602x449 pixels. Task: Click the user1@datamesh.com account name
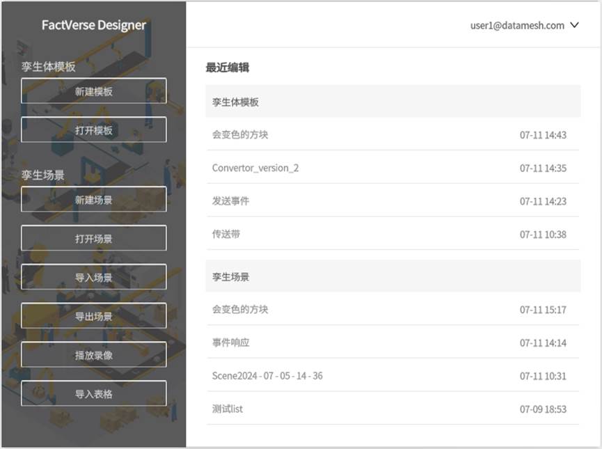point(517,25)
